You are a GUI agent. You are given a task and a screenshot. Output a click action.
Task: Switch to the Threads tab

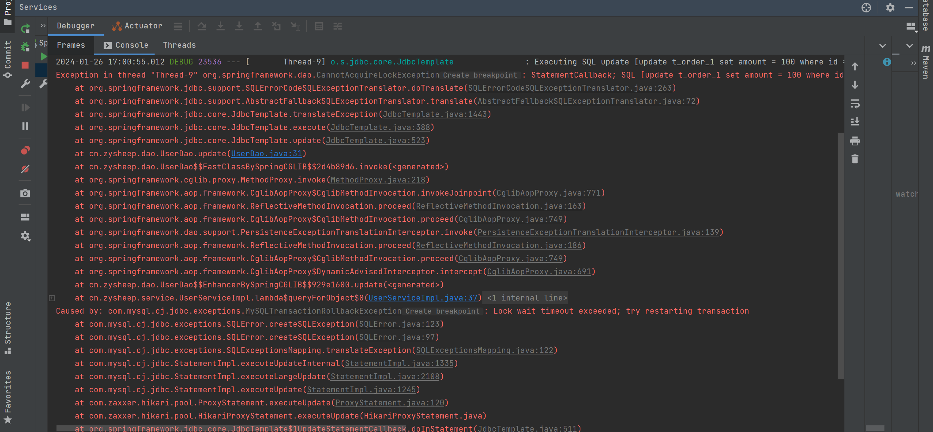pos(179,45)
